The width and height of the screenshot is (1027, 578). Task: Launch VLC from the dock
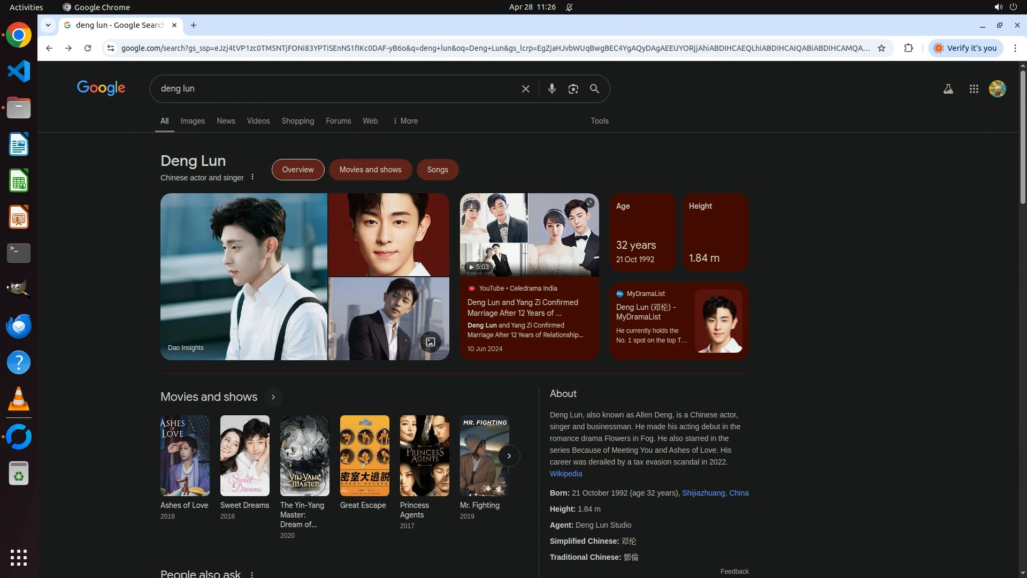(x=19, y=399)
